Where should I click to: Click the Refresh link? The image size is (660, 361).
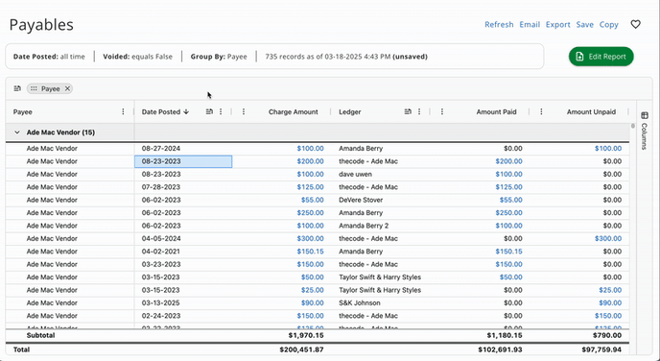click(499, 24)
